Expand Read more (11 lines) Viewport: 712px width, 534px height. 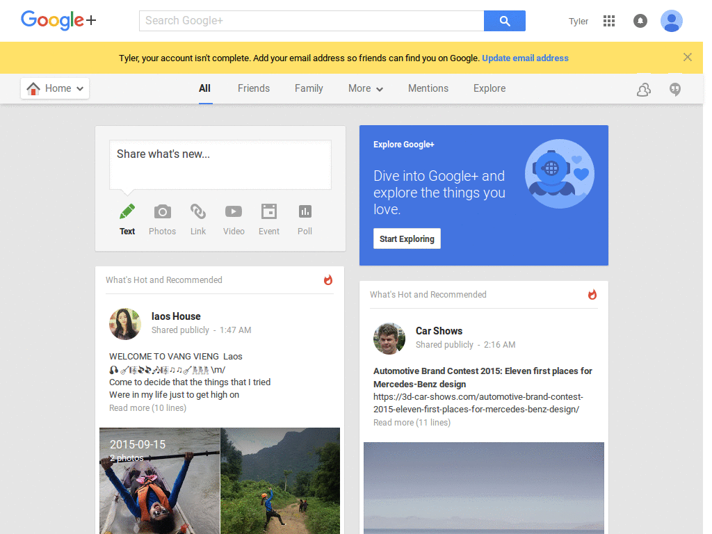[x=412, y=422]
